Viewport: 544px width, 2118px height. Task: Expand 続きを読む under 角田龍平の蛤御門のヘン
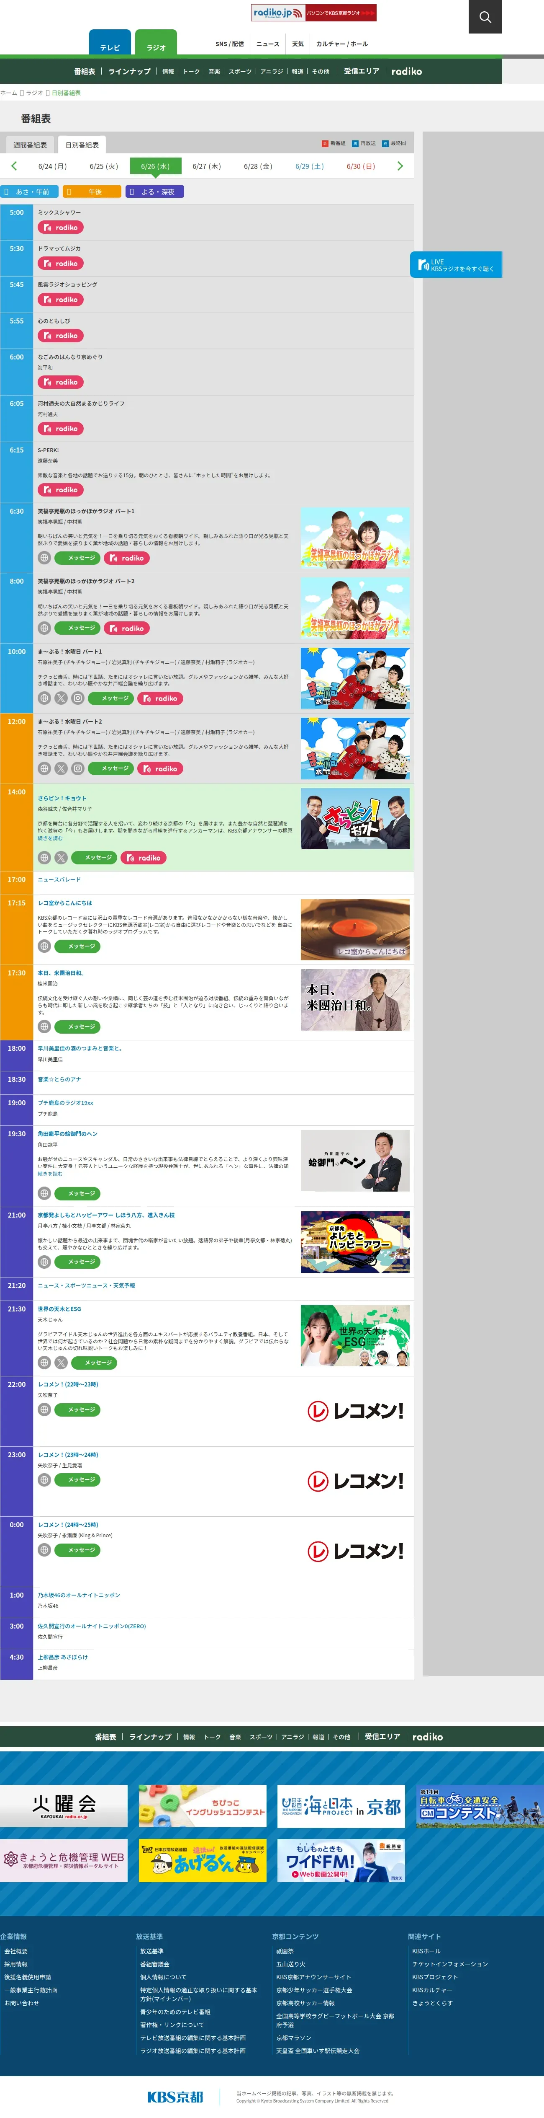[x=50, y=1174]
